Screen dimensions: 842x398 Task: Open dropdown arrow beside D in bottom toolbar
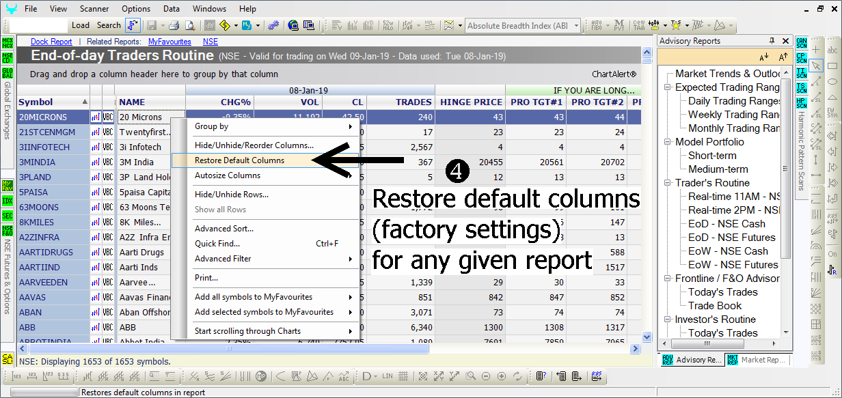pos(374,376)
